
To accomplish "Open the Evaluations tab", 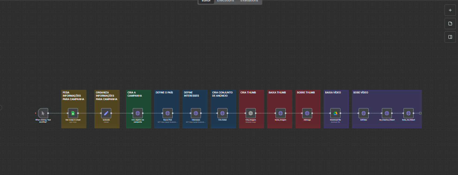I will (x=249, y=1).
